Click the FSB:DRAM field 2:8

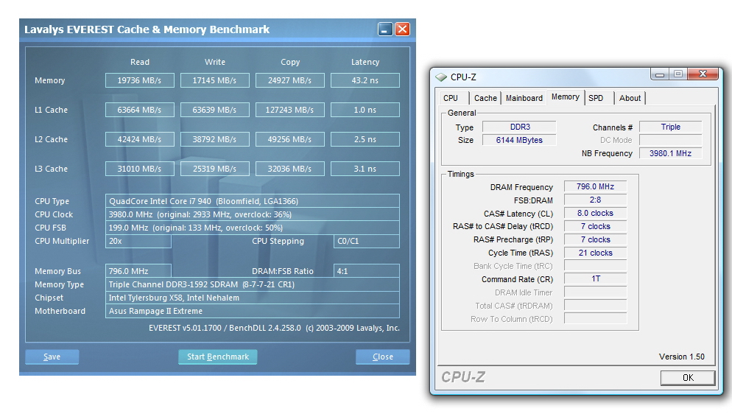[x=595, y=200]
